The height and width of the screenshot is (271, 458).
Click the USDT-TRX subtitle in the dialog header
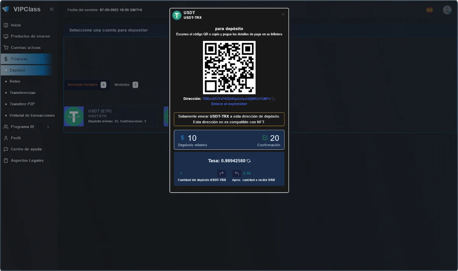point(193,18)
